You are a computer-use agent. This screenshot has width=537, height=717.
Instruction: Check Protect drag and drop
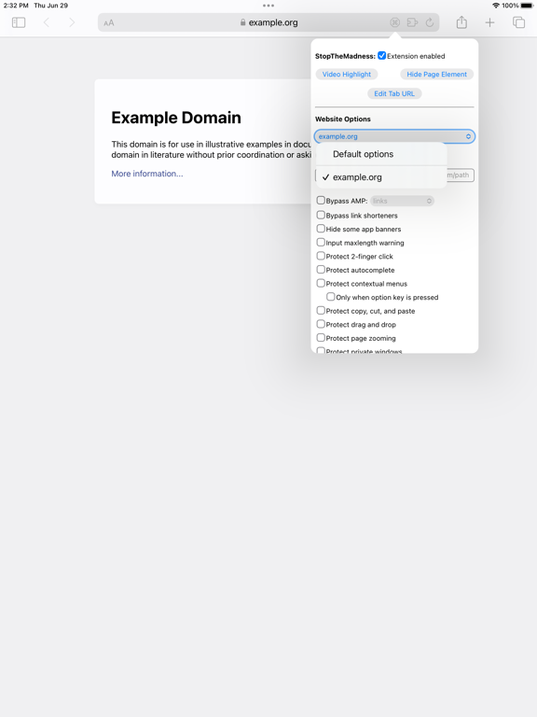[321, 324]
